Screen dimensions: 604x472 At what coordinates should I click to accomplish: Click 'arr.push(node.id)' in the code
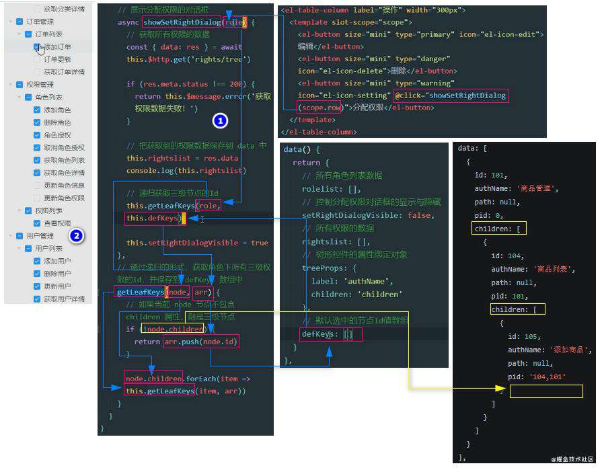click(x=201, y=342)
